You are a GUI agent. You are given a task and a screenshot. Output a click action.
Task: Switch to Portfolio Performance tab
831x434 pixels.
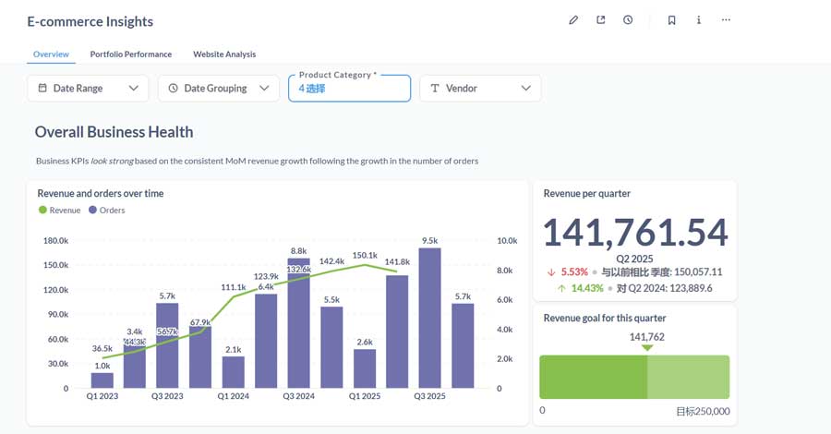click(131, 54)
